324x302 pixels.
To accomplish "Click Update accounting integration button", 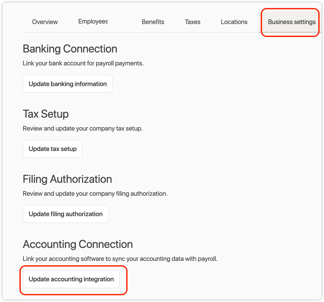I will pos(71,279).
